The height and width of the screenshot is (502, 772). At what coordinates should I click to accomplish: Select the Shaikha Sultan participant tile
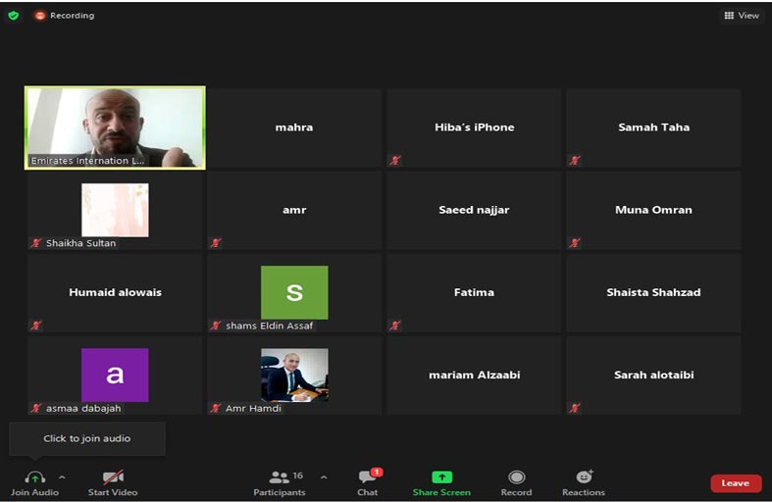pyautogui.click(x=115, y=210)
